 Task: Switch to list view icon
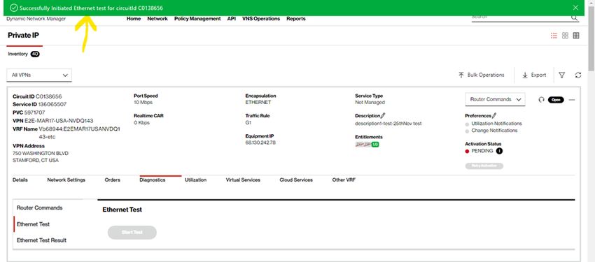pyautogui.click(x=554, y=36)
